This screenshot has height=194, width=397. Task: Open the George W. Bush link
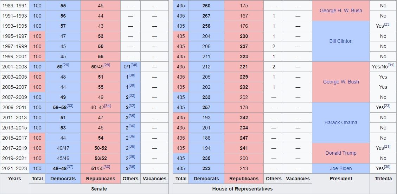pos(341,82)
